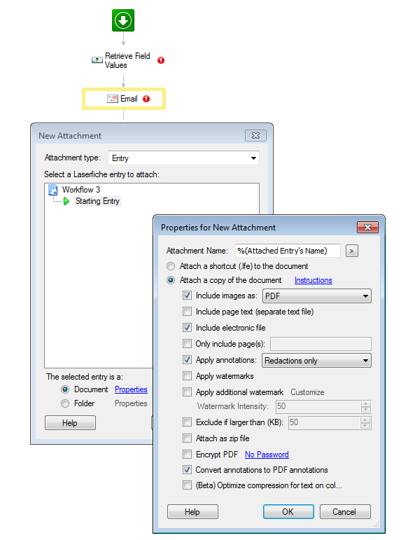This screenshot has width=401, height=540.
Task: Select the Email activity icon
Action: tap(112, 99)
